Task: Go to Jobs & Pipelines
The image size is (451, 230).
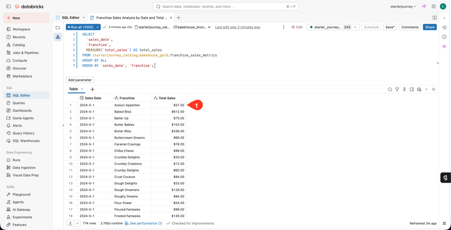Action: [26, 53]
